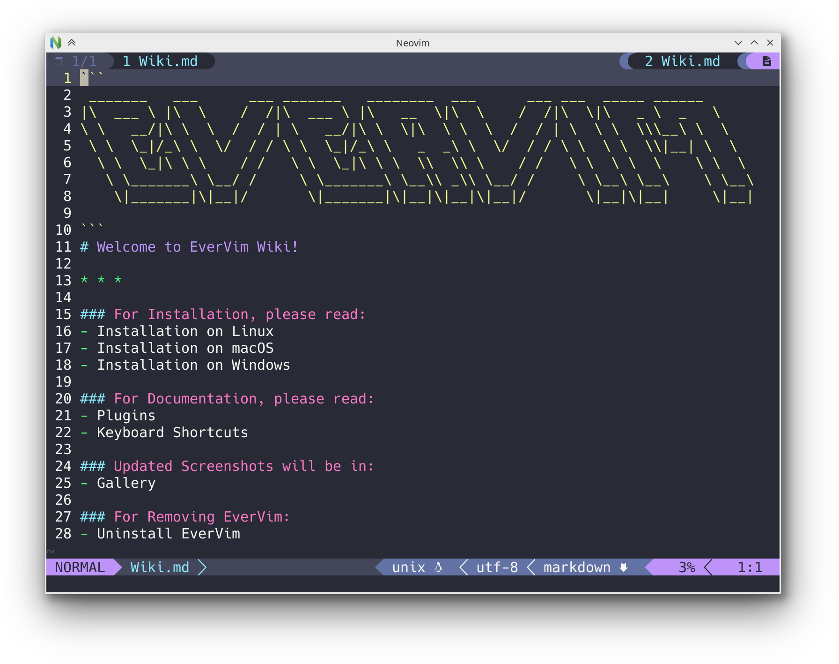Image resolution: width=839 pixels, height=664 pixels.
Task: Click the '3%' scroll percentage indicator
Action: click(687, 567)
